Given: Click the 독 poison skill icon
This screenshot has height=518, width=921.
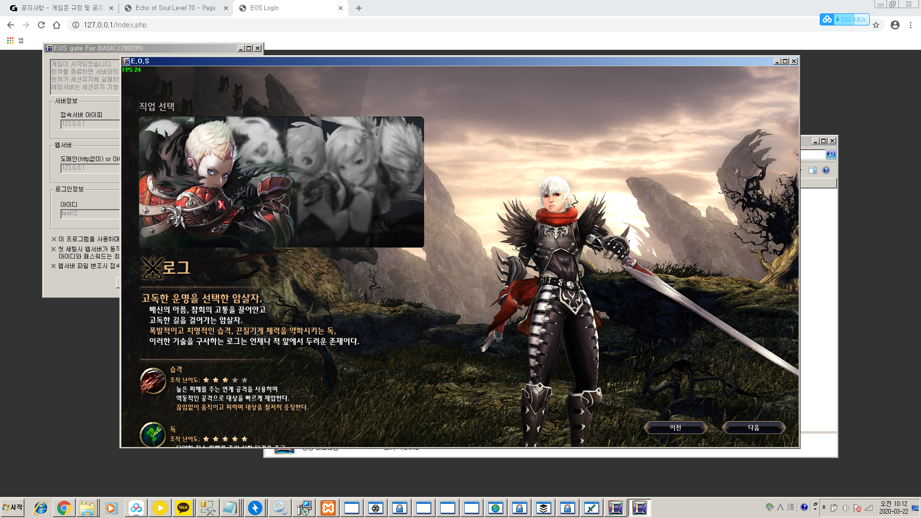Looking at the screenshot, I should click(153, 434).
